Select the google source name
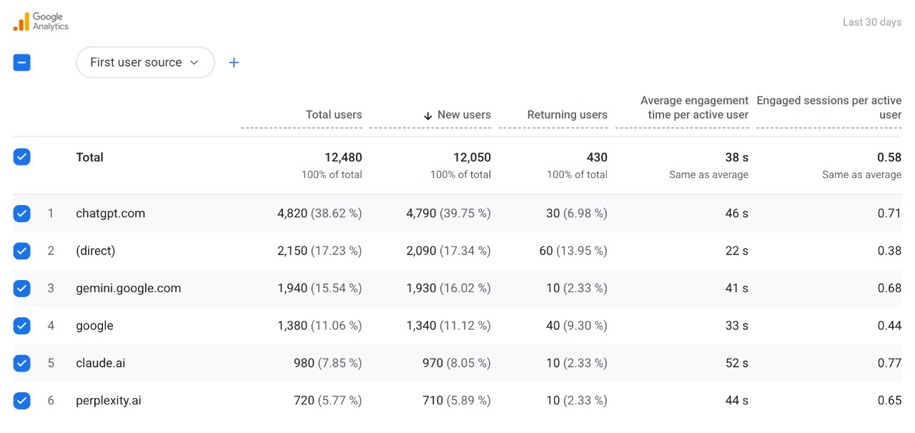 pyautogui.click(x=95, y=325)
